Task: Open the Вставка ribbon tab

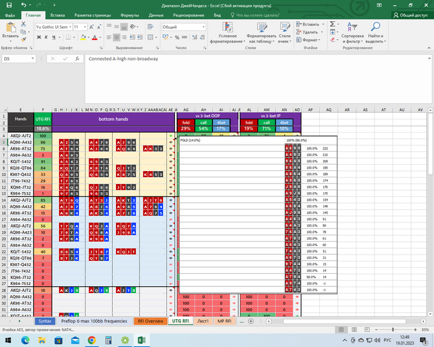Action: point(58,15)
